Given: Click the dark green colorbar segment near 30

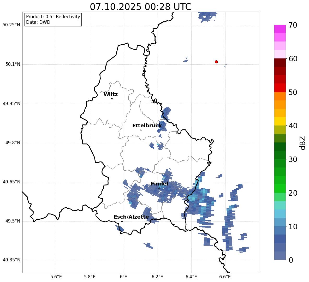Looking at the screenshot, I should 280,155.
